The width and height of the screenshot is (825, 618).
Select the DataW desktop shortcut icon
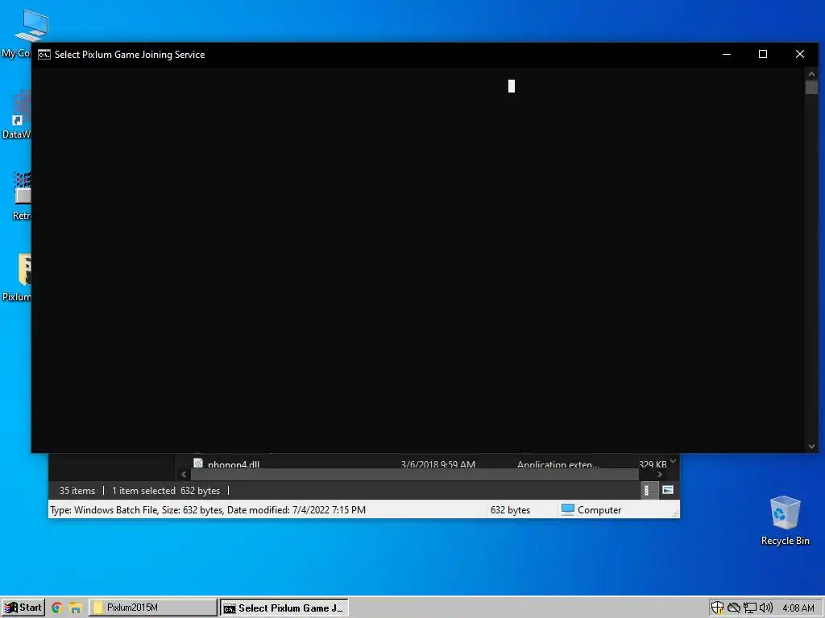click(17, 114)
